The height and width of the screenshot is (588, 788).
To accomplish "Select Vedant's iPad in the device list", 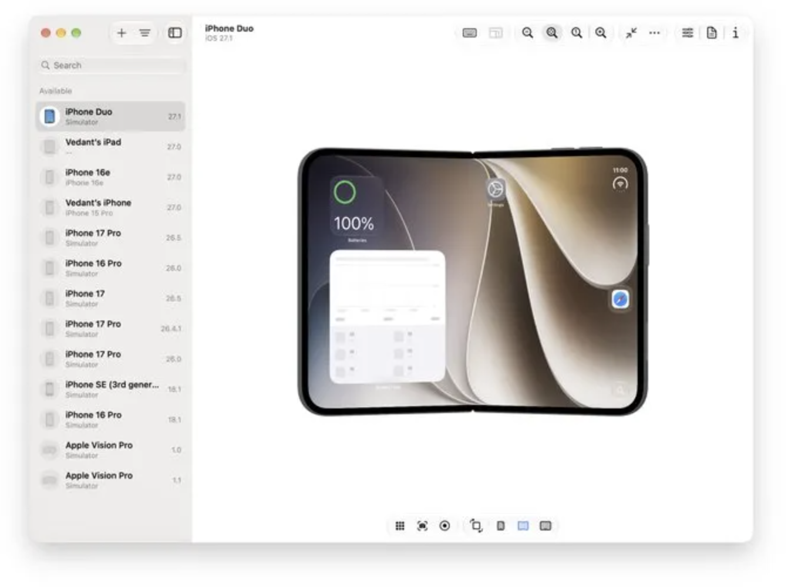I will [111, 147].
